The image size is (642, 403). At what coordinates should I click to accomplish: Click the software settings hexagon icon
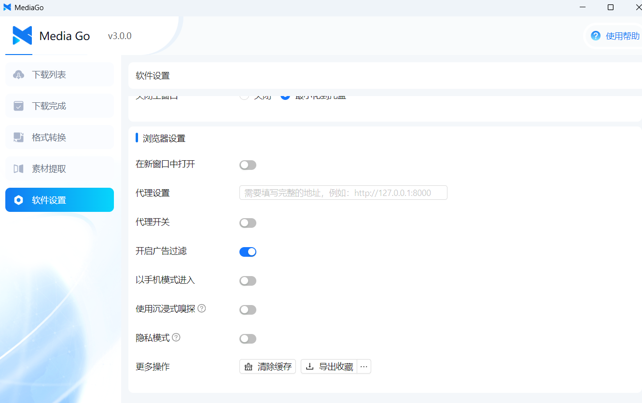18,200
